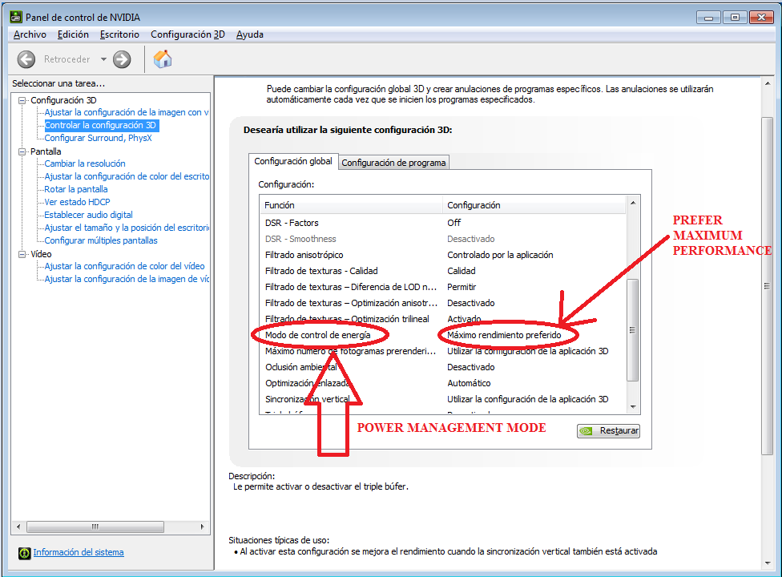Open the home icon in toolbar
Screen dimensions: 782x577
click(x=163, y=59)
